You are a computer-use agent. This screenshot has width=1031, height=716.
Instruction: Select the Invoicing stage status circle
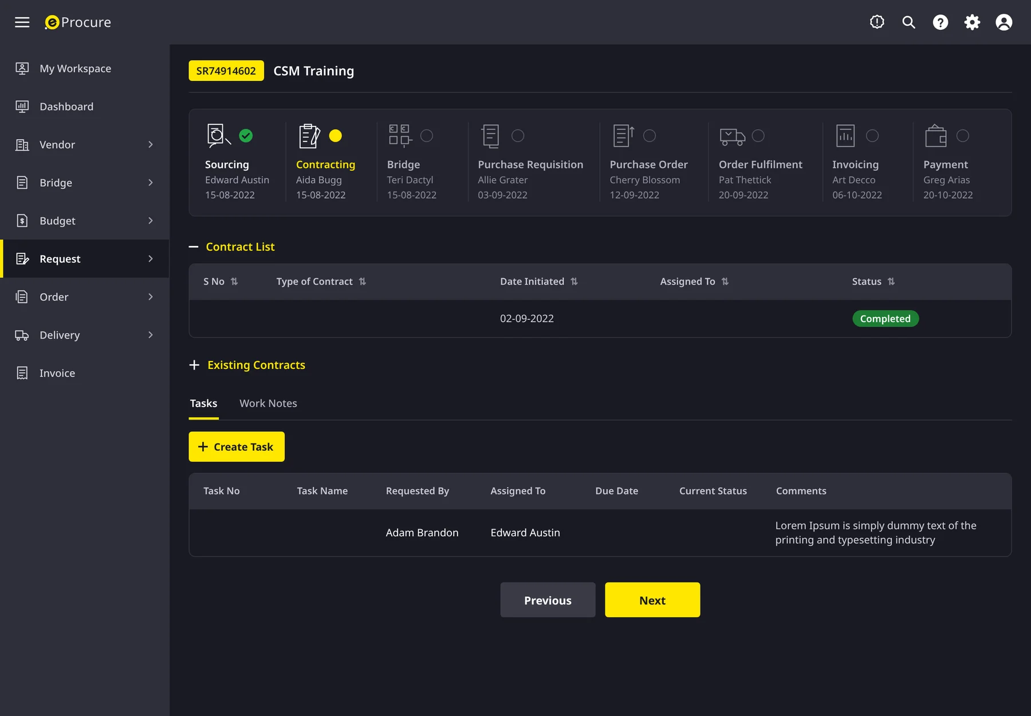coord(872,136)
